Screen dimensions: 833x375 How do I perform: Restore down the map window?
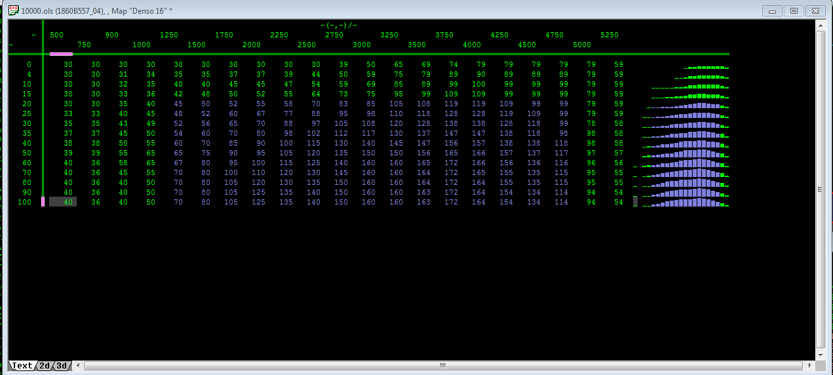[x=794, y=11]
